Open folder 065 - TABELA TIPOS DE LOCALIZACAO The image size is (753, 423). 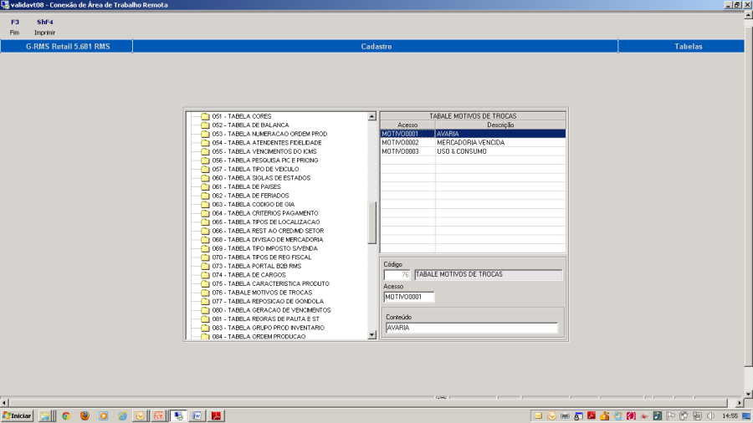coord(260,222)
